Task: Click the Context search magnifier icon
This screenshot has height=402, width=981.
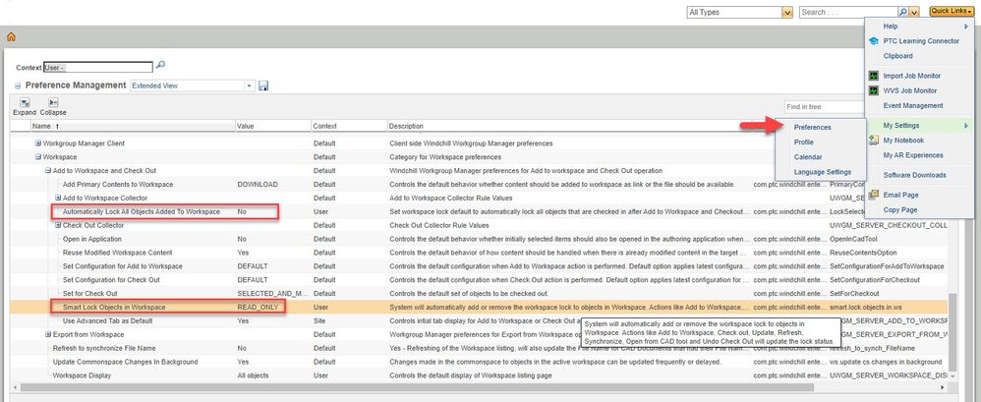Action: coord(161,66)
